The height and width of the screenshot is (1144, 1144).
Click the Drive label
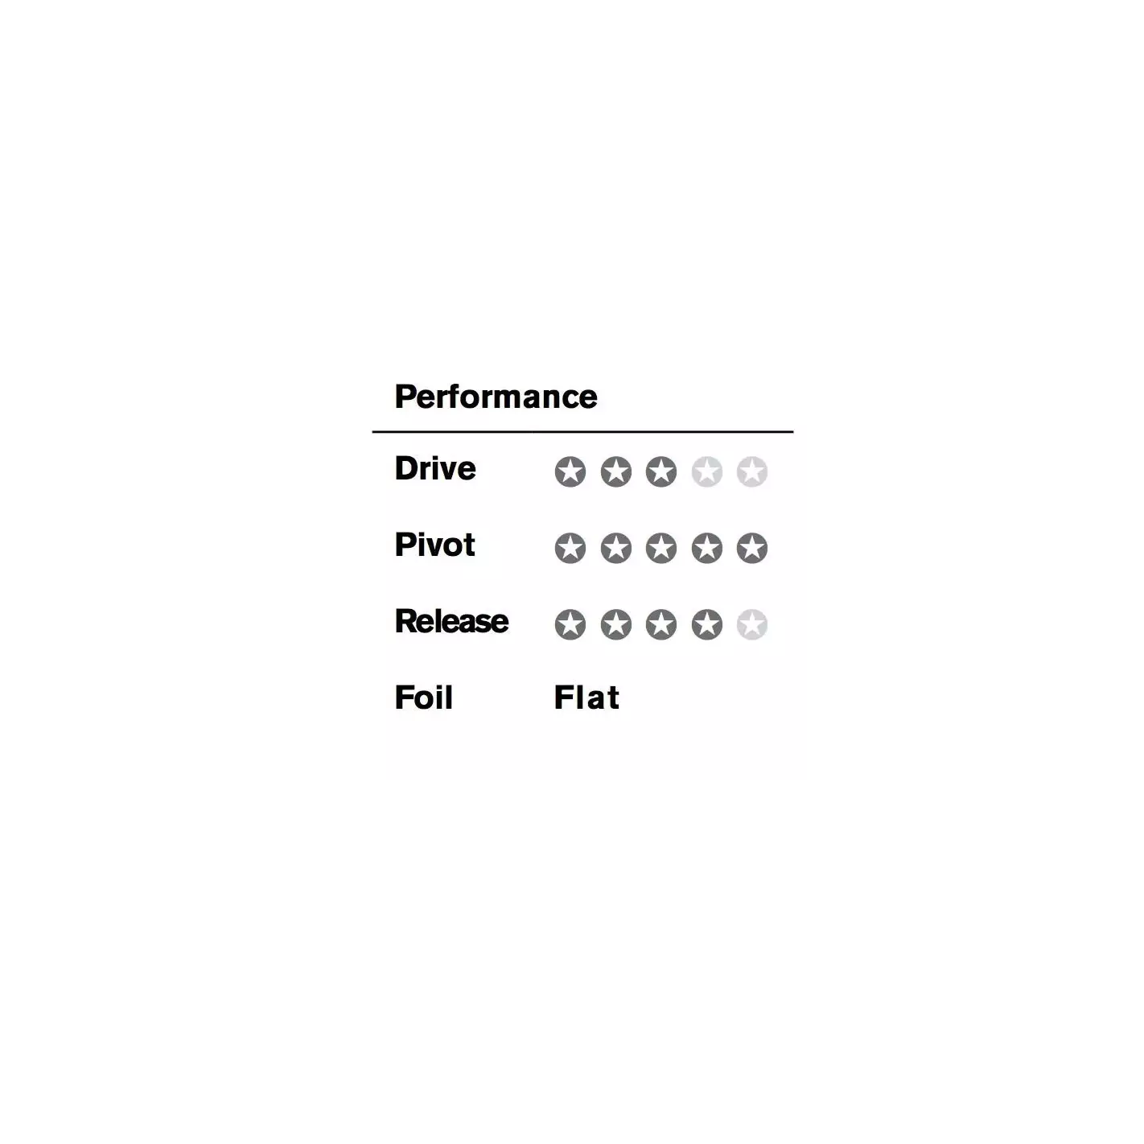tap(435, 468)
